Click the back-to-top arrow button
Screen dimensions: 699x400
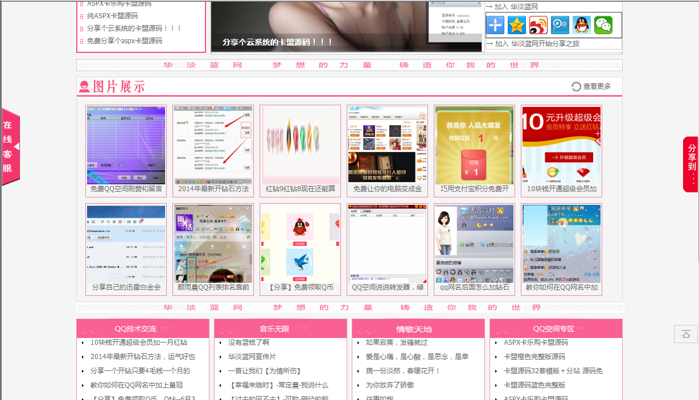pos(686,334)
